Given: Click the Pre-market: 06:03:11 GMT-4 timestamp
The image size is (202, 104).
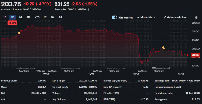Looking at the screenshot, I should 70,9.
